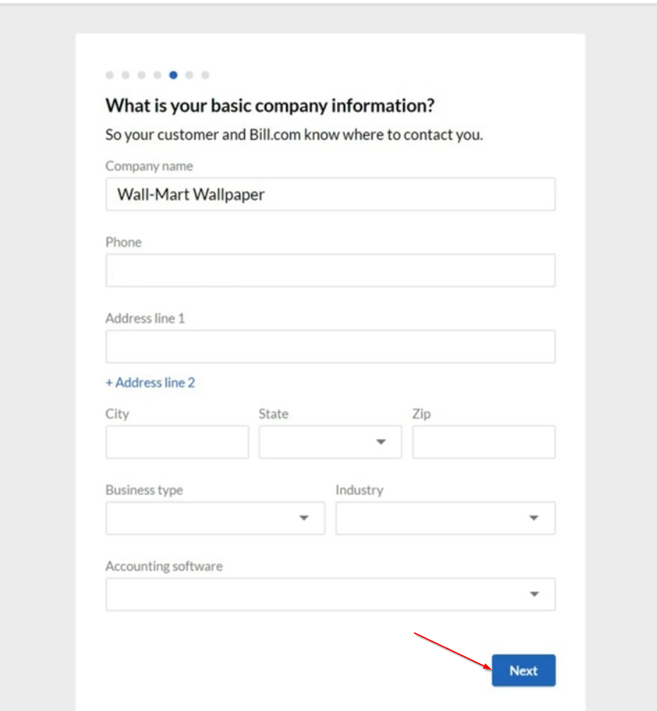Viewport: 657px width, 711px height.
Task: Expand the Business type dropdown
Action: (x=215, y=518)
